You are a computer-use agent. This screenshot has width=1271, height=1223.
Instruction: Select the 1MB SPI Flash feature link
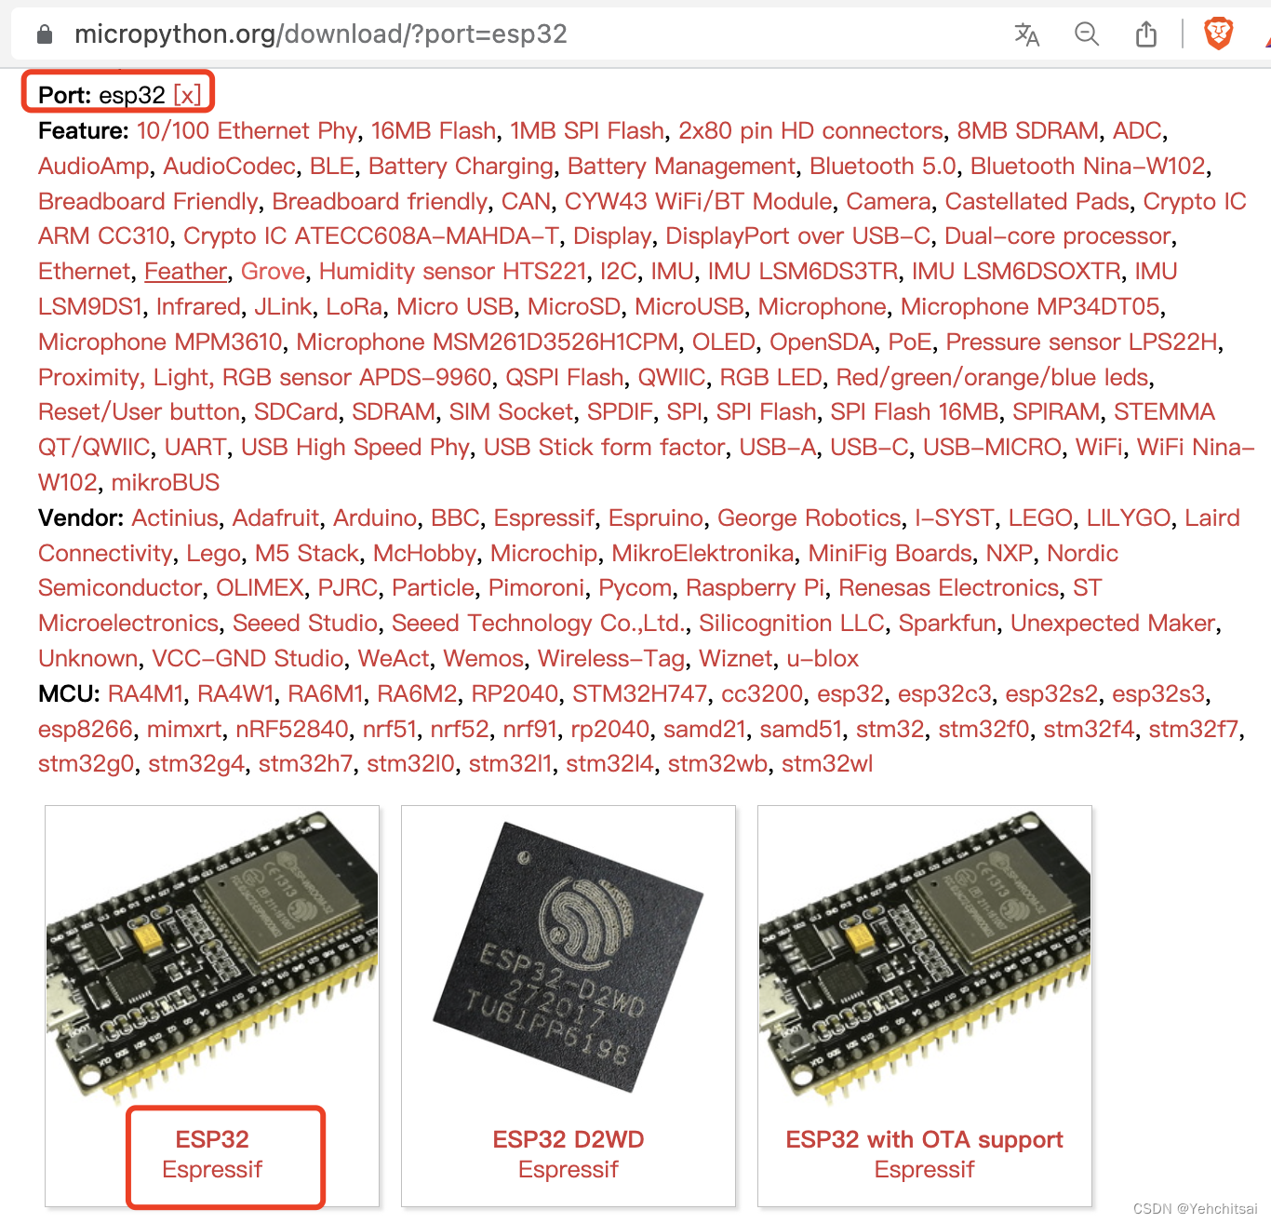pyautogui.click(x=587, y=131)
